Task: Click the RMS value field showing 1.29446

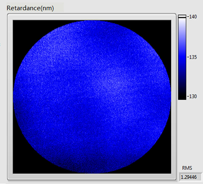Action: [x=191, y=177]
